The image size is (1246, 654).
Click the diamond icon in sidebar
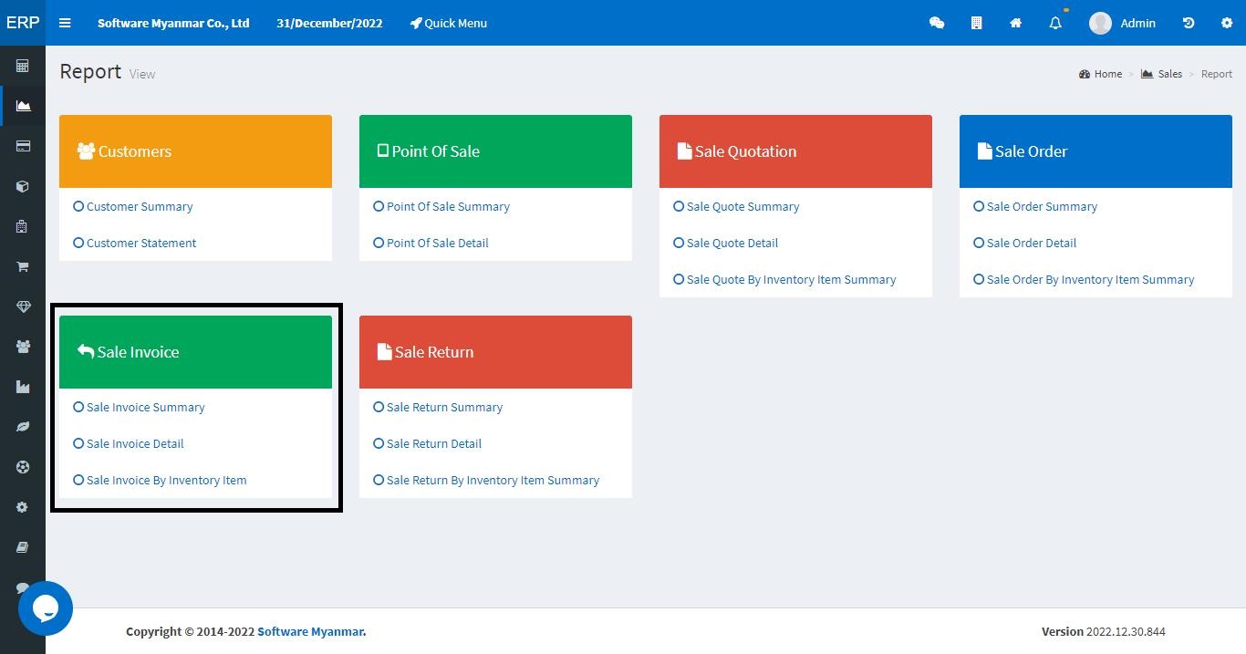click(23, 306)
